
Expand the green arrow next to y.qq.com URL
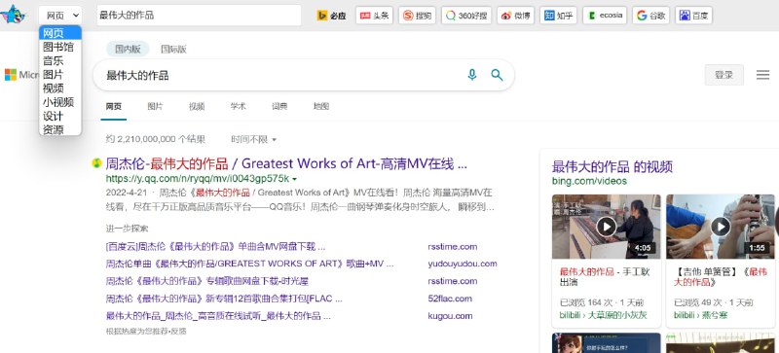(295, 179)
